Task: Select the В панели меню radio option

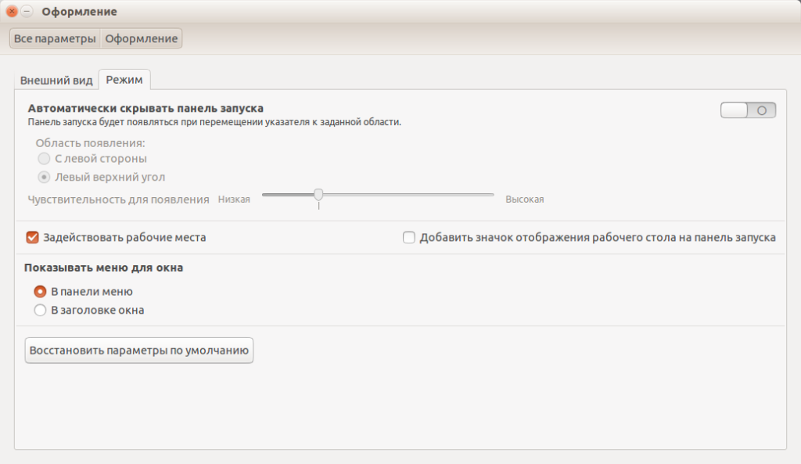Action: point(41,291)
